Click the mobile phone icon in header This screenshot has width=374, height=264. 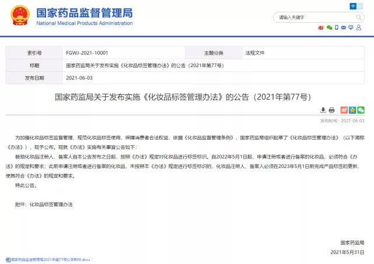(x=337, y=27)
